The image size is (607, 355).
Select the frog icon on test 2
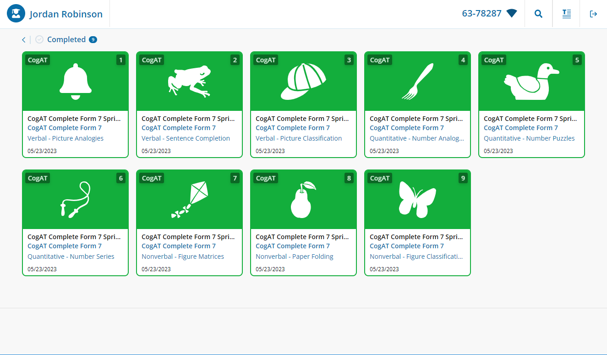pos(189,82)
